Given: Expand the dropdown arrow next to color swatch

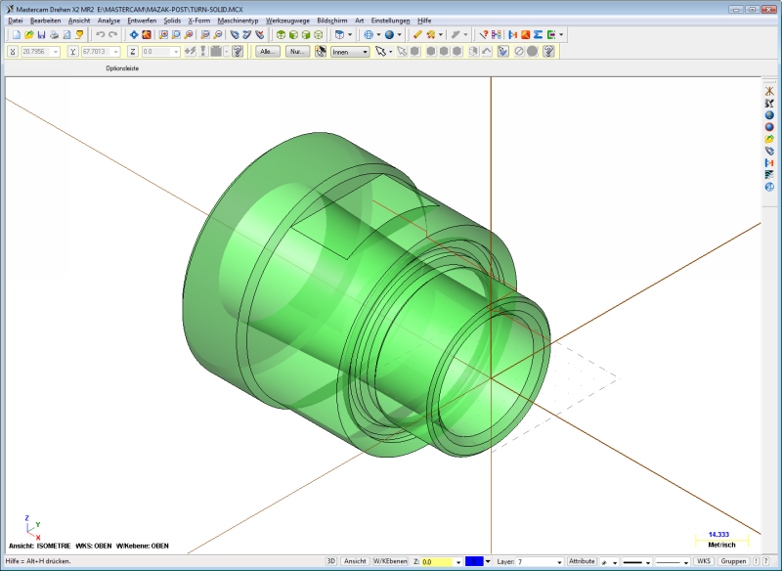Looking at the screenshot, I should point(488,562).
